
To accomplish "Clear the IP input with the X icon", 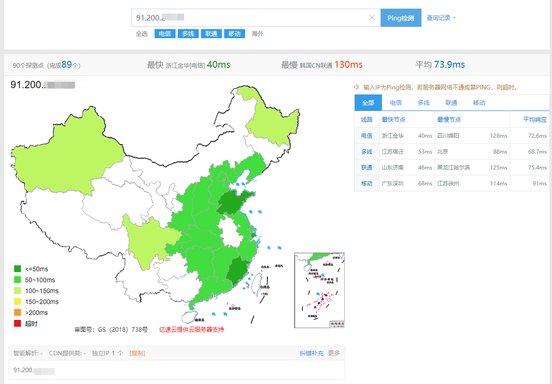I will tap(371, 18).
